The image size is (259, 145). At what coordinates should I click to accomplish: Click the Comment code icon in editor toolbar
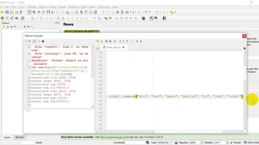coord(137,41)
